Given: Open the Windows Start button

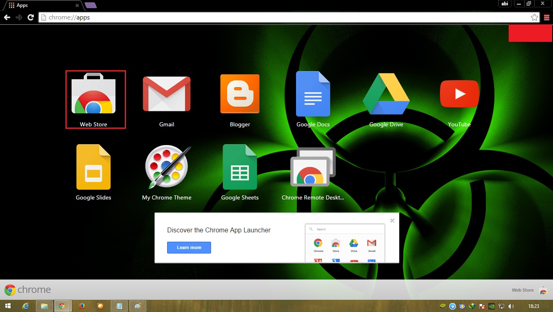Looking at the screenshot, I should click(x=8, y=306).
